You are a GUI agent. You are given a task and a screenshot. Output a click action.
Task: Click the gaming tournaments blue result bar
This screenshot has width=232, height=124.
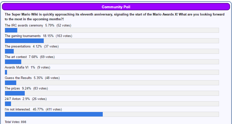(24, 41)
